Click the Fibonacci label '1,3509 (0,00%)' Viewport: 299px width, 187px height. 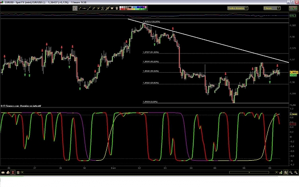[x=150, y=101]
